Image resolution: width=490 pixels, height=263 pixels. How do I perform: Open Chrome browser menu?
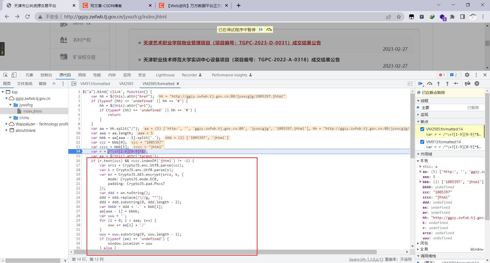(483, 17)
